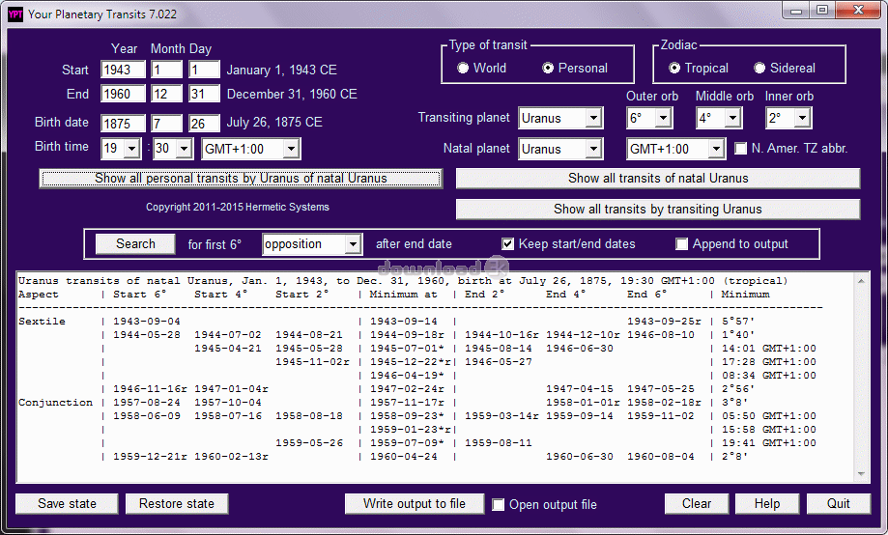The width and height of the screenshot is (888, 535).
Task: Open the Natal planet dropdown
Action: 593,149
